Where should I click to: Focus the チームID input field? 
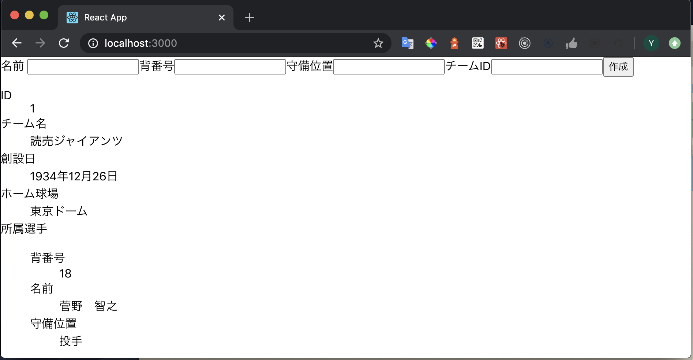coord(547,67)
